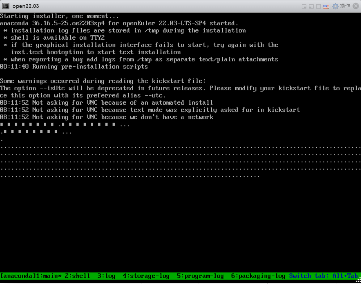Viewport: 361px width, 284px height.
Task: Click the 'Switch tab: Alt+Tab' hint text
Action: point(323,276)
